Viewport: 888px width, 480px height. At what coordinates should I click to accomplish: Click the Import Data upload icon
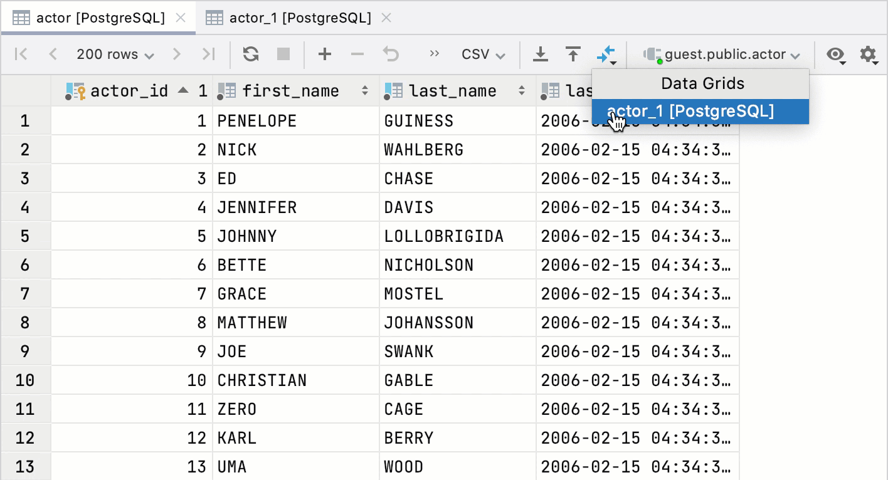[x=573, y=55]
